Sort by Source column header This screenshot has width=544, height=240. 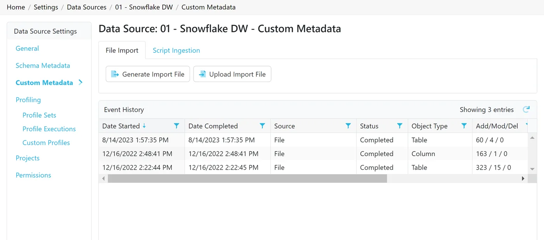pos(284,126)
